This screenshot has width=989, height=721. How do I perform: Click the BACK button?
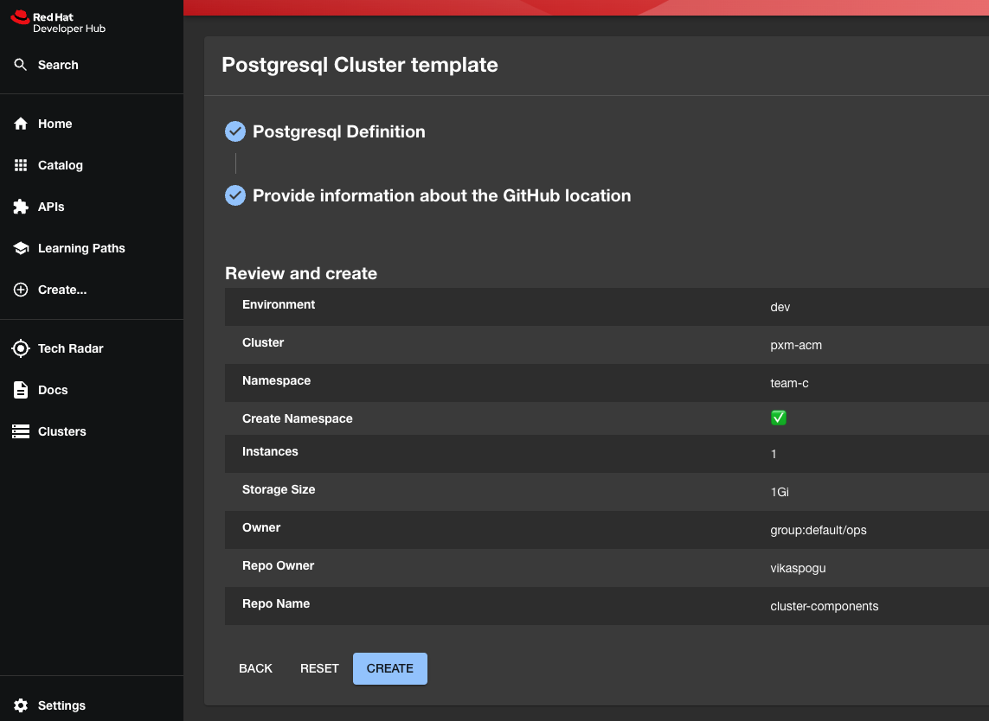click(255, 668)
